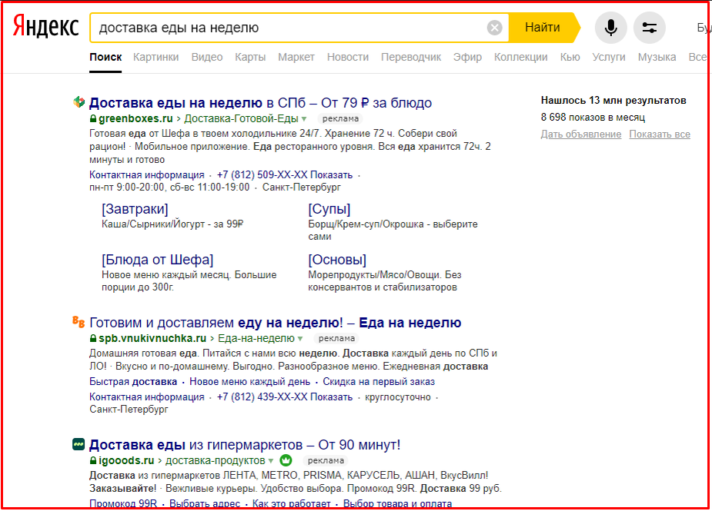Open the Еда-на-неделю breadcrumb link
Screen dimensions: 712x511
tap(256, 338)
